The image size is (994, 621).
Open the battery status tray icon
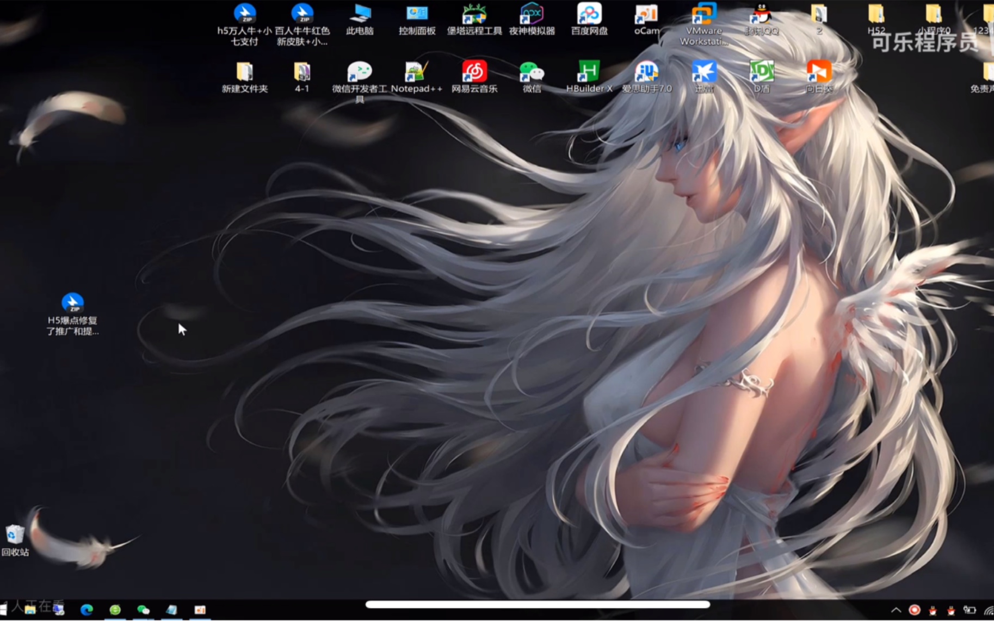(970, 610)
